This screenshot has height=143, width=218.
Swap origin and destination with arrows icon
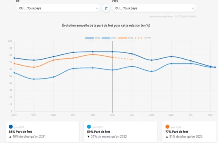point(106,8)
